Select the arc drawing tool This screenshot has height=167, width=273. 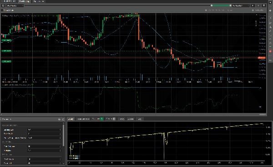[270, 39]
